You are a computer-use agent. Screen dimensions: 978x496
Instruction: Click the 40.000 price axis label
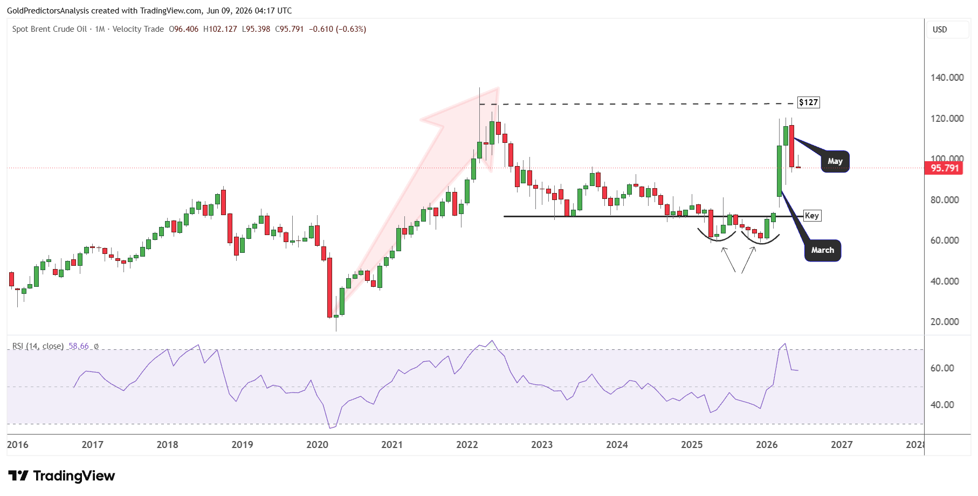click(945, 281)
